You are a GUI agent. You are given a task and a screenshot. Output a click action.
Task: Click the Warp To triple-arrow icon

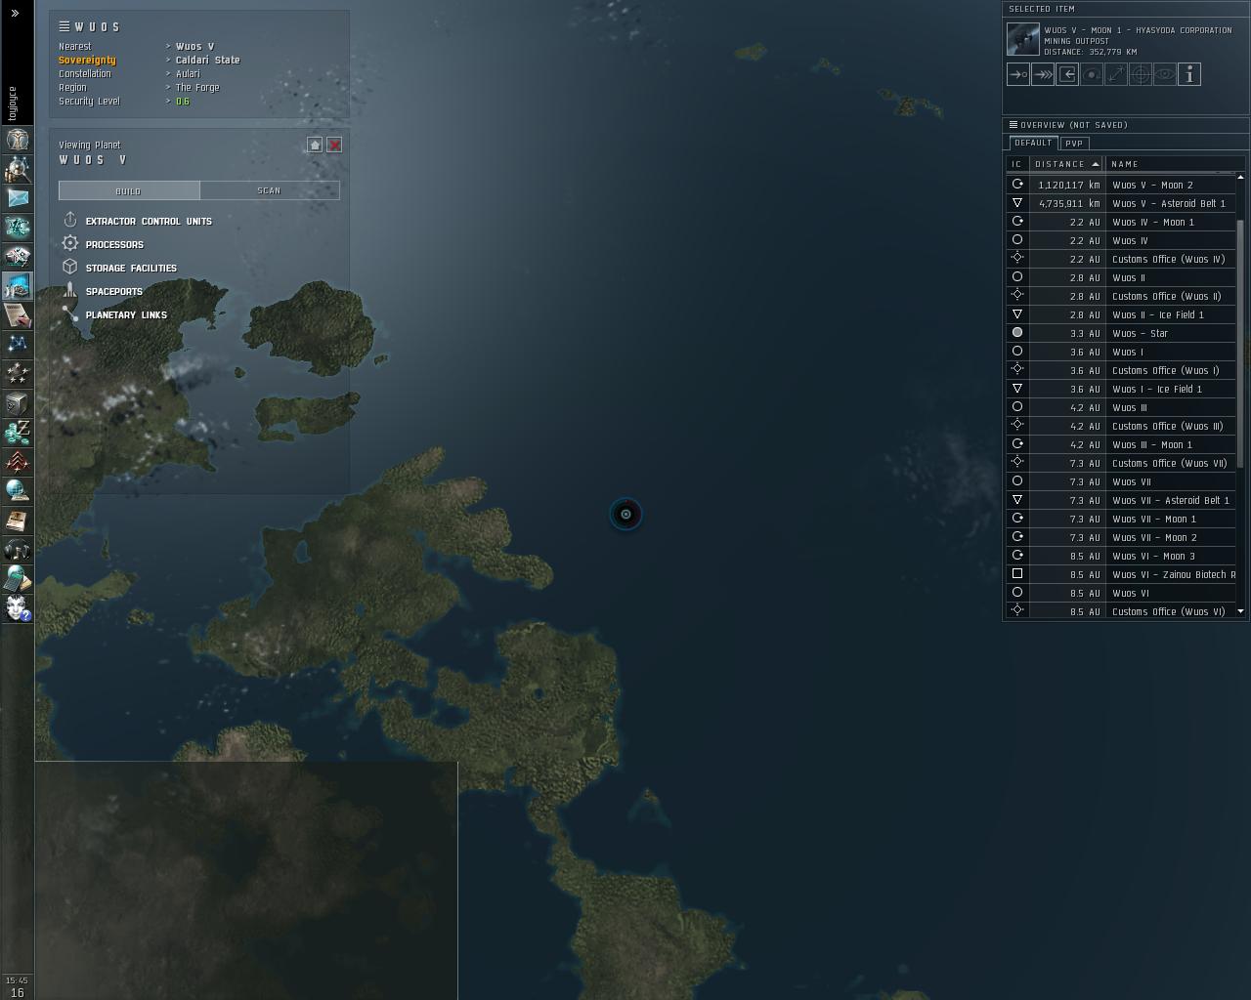1043,74
